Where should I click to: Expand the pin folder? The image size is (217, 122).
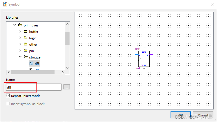click(20, 51)
